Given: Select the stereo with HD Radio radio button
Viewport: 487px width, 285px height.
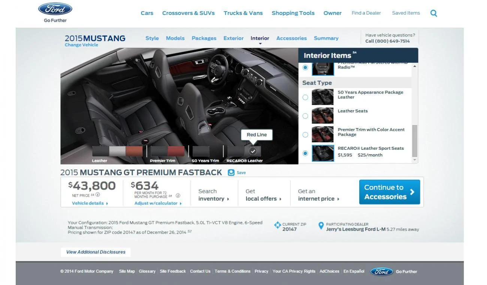Looking at the screenshot, I should [x=305, y=67].
